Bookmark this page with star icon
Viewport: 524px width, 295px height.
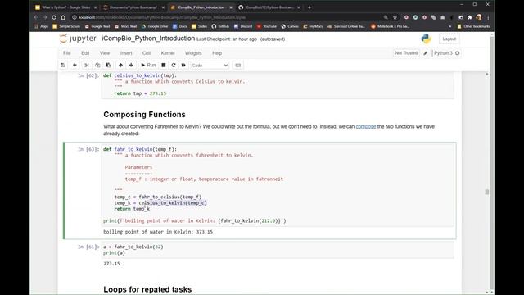pos(395,17)
